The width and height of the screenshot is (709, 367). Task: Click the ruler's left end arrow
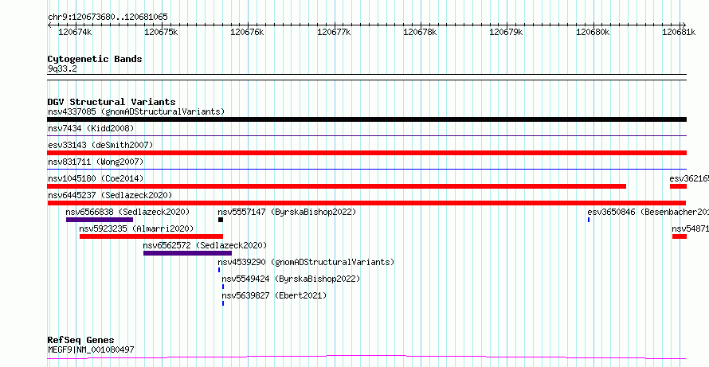(x=49, y=25)
